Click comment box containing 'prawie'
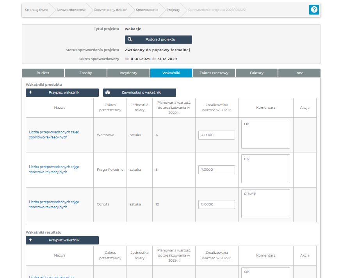Viewport: 358px width, 278px height. point(265,204)
